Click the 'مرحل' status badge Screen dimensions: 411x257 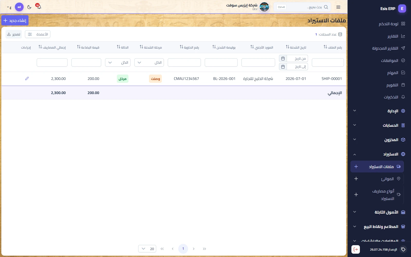[123, 79]
